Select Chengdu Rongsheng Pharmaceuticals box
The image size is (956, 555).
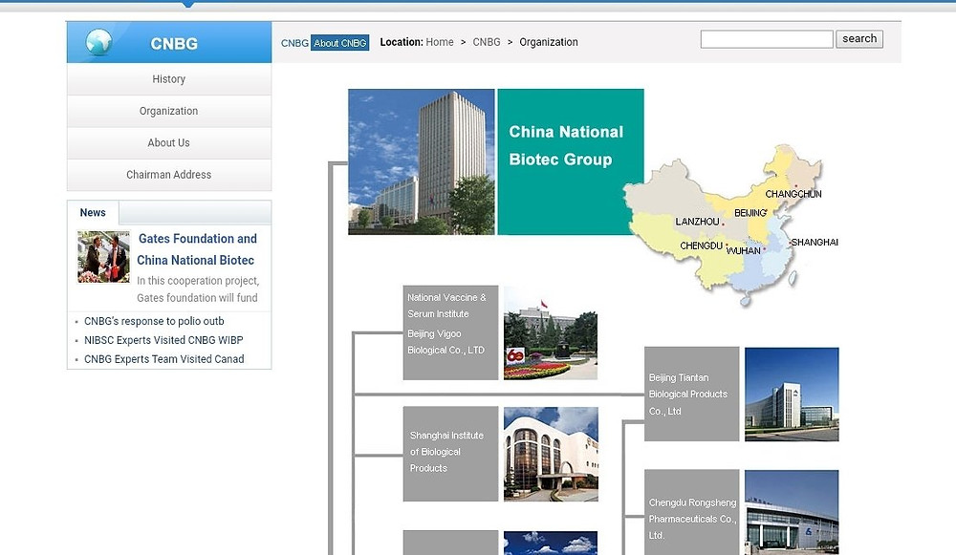pyautogui.click(x=692, y=512)
